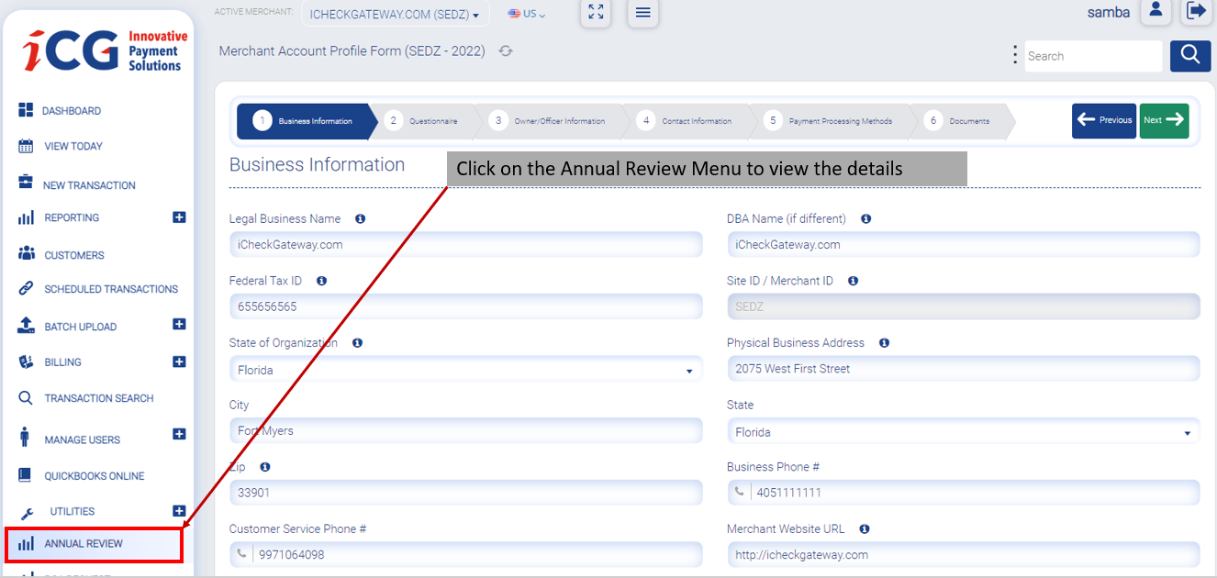Click the Business Phone # field
The height and width of the screenshot is (578, 1217).
(963, 493)
